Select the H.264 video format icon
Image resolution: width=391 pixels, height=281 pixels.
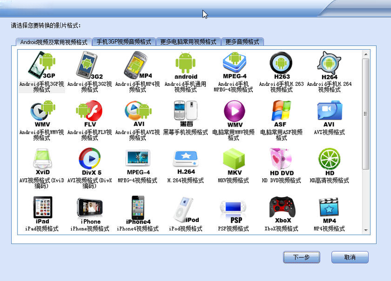tap(186, 162)
